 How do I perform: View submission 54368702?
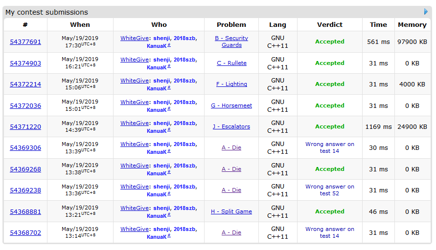(x=25, y=233)
